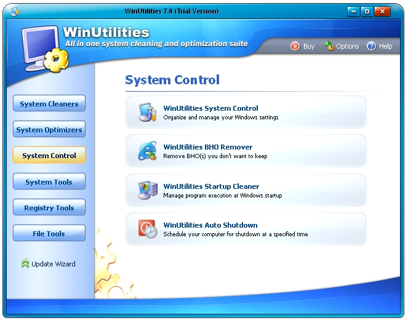
Task: Launch WinUtilities System Control link
Action: [210, 108]
